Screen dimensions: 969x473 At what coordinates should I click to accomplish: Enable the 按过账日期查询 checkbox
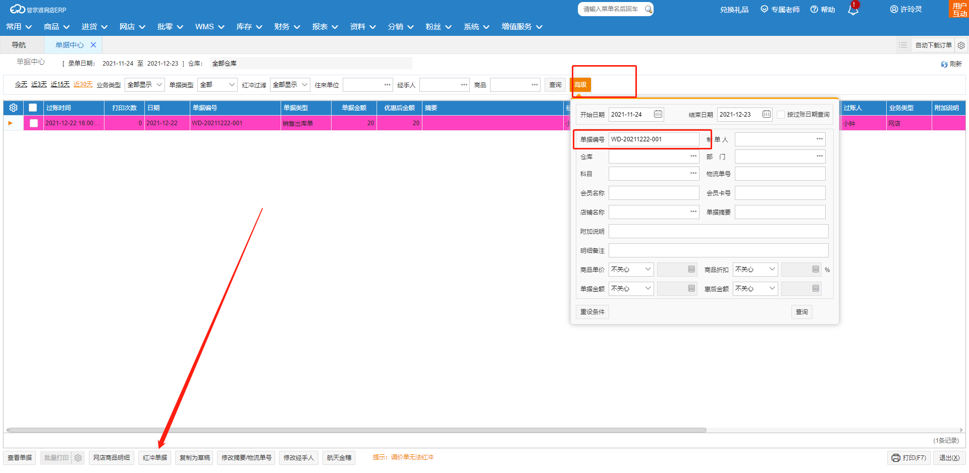781,115
